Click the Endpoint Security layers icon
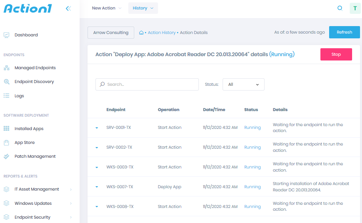Screen dimensions: 362x223 (6, 217)
